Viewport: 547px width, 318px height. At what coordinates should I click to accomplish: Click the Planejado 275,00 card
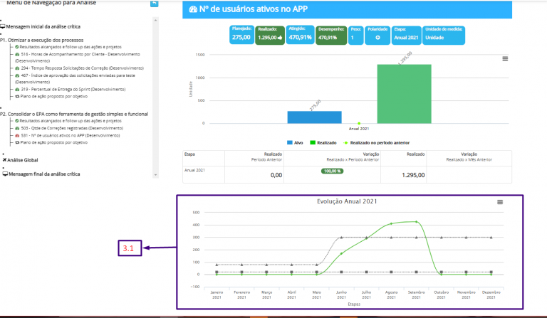point(241,35)
